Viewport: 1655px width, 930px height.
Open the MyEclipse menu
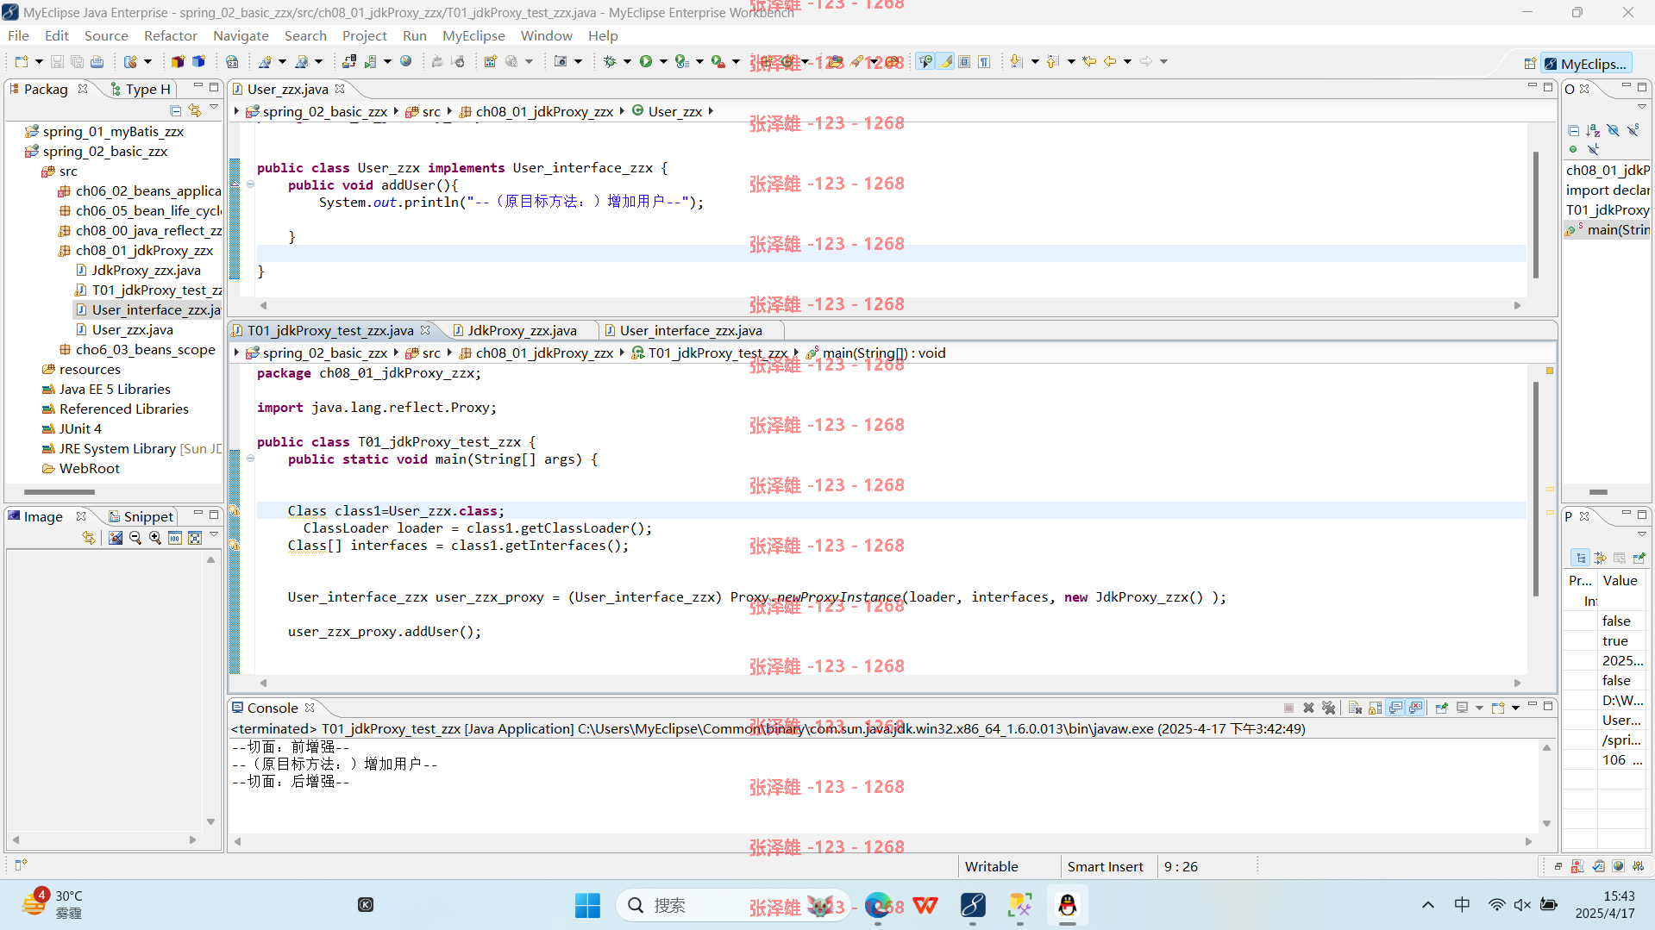tap(473, 35)
